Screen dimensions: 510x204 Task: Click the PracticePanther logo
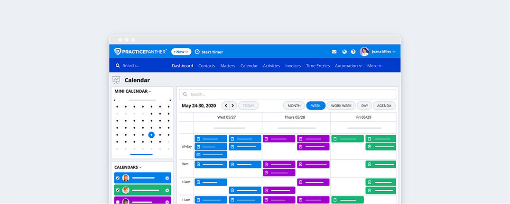coord(140,52)
